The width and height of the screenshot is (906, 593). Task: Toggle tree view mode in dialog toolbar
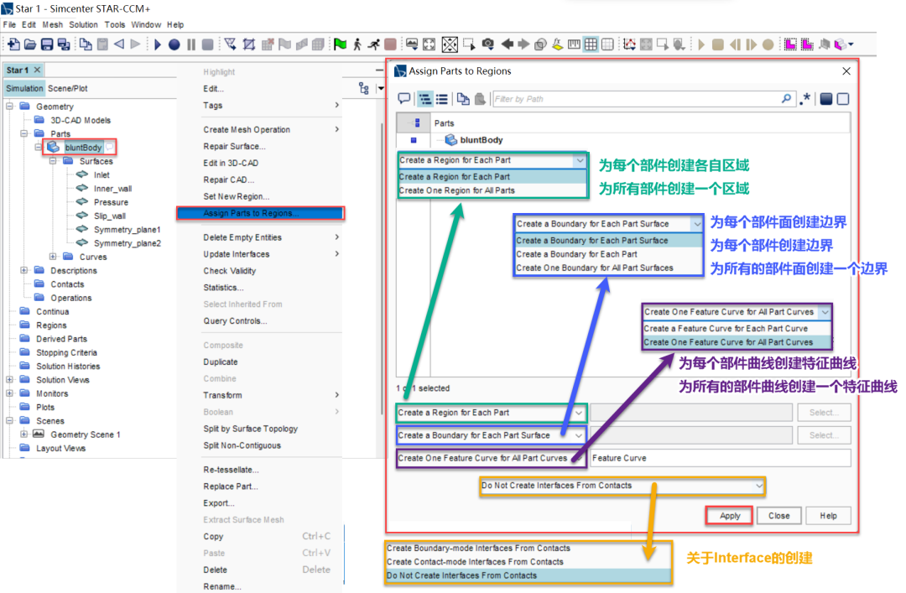point(424,99)
